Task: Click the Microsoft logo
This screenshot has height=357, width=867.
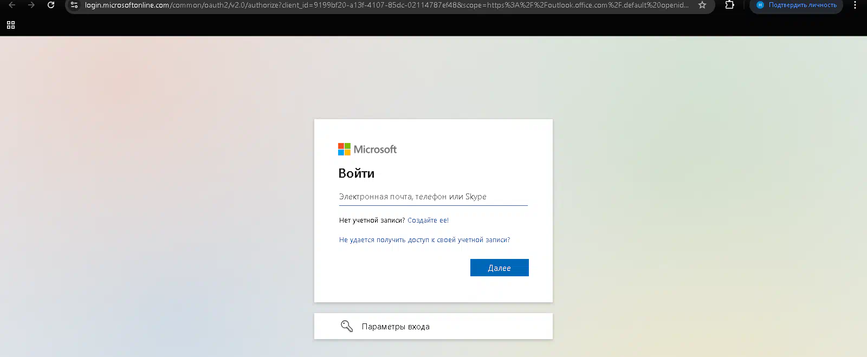Action: point(367,149)
